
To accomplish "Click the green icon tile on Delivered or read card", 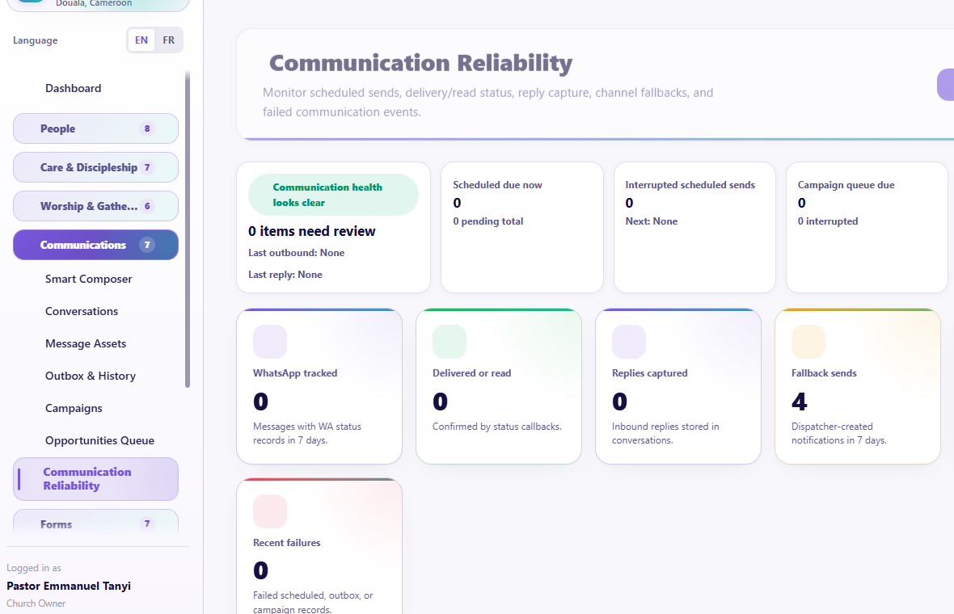I will (449, 342).
